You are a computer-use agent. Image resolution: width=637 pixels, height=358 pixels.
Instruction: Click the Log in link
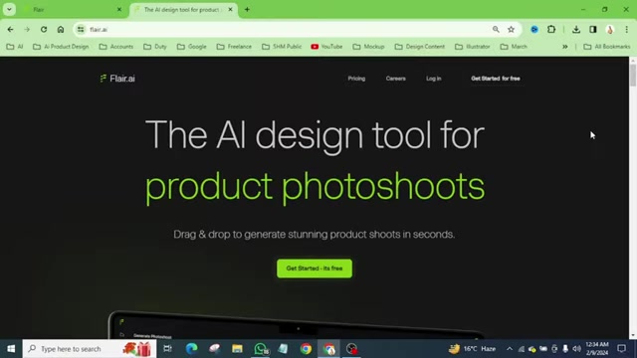coord(434,79)
